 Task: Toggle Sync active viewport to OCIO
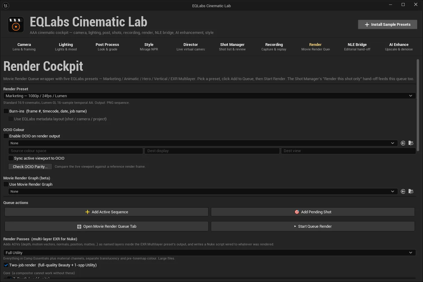point(11,158)
